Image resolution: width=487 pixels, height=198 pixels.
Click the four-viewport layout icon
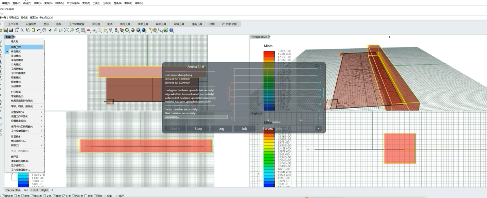point(83,30)
